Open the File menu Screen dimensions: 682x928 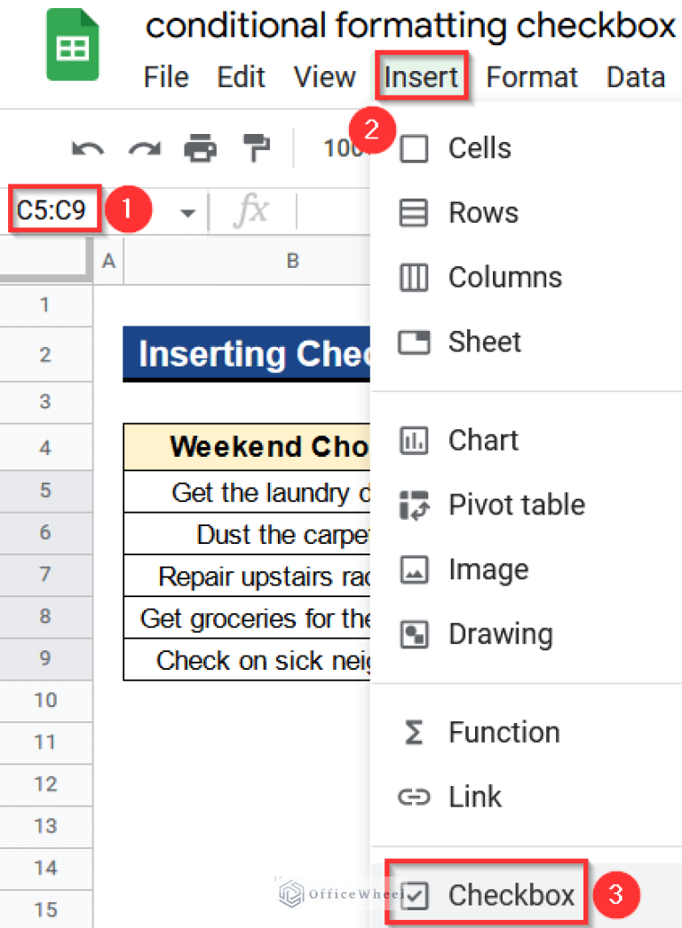[x=166, y=77]
